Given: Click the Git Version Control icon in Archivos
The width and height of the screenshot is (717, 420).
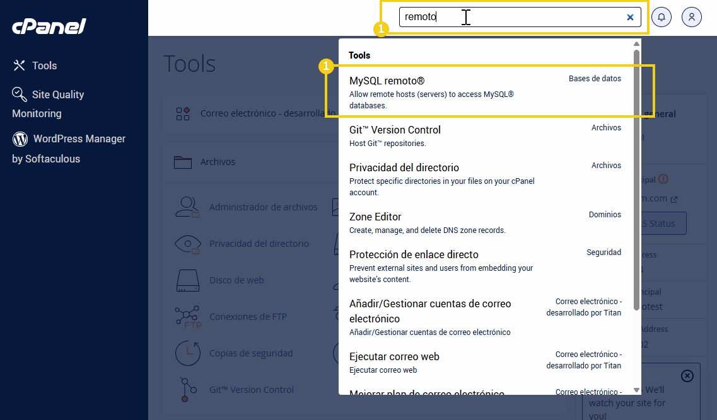Looking at the screenshot, I should point(185,390).
